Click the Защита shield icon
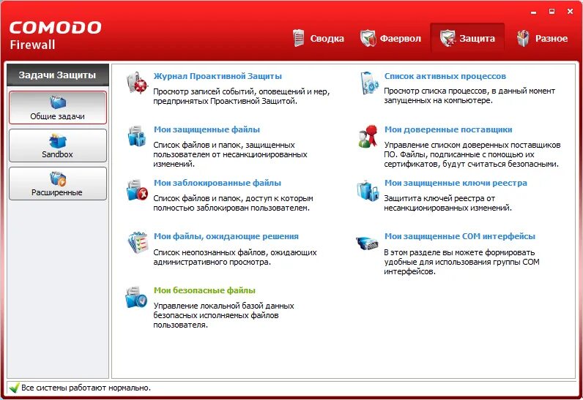Viewport: 583px width, 400px height. click(448, 38)
